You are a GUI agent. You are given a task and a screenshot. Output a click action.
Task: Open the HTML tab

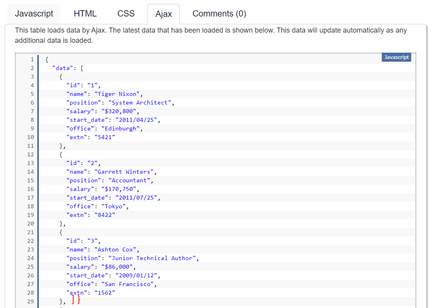click(85, 14)
